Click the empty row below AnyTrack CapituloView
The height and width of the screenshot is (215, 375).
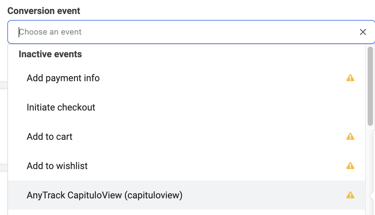tap(187, 212)
